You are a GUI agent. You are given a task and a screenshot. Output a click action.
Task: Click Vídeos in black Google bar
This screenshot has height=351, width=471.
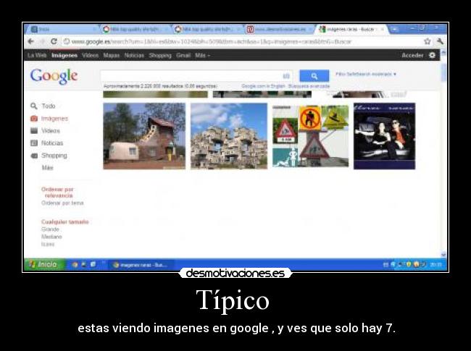[90, 55]
